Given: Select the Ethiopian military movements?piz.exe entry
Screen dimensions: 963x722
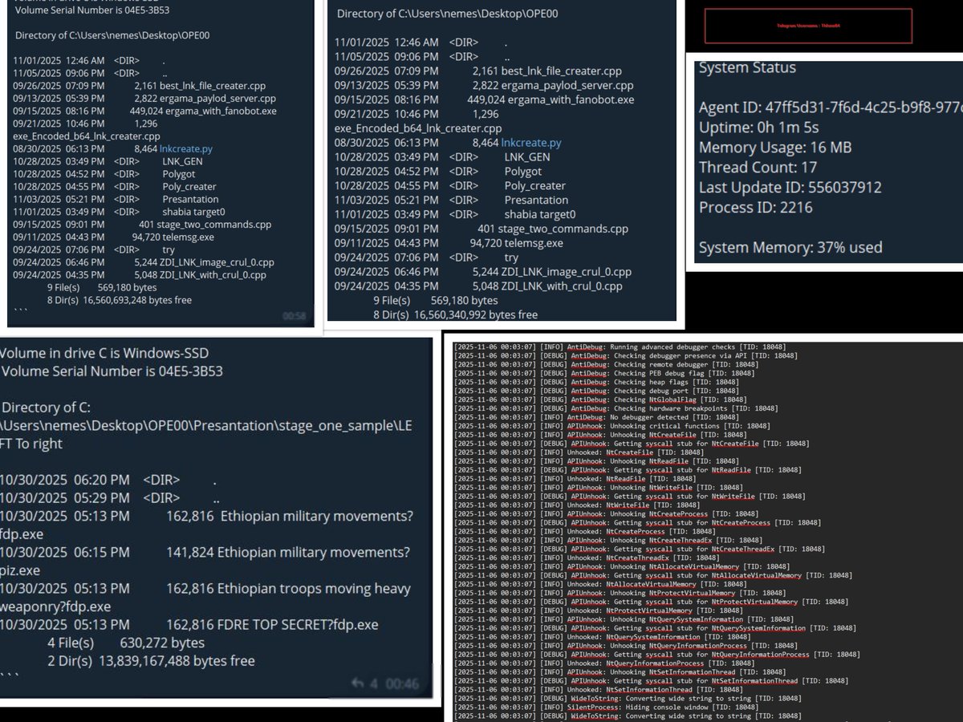Looking at the screenshot, I should pyautogui.click(x=205, y=562).
